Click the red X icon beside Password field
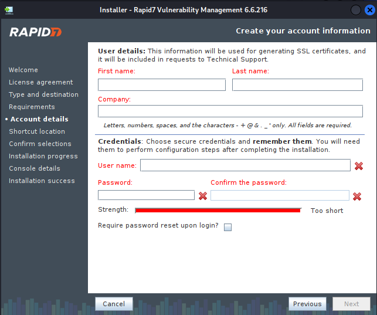The width and height of the screenshot is (377, 315). click(x=203, y=196)
